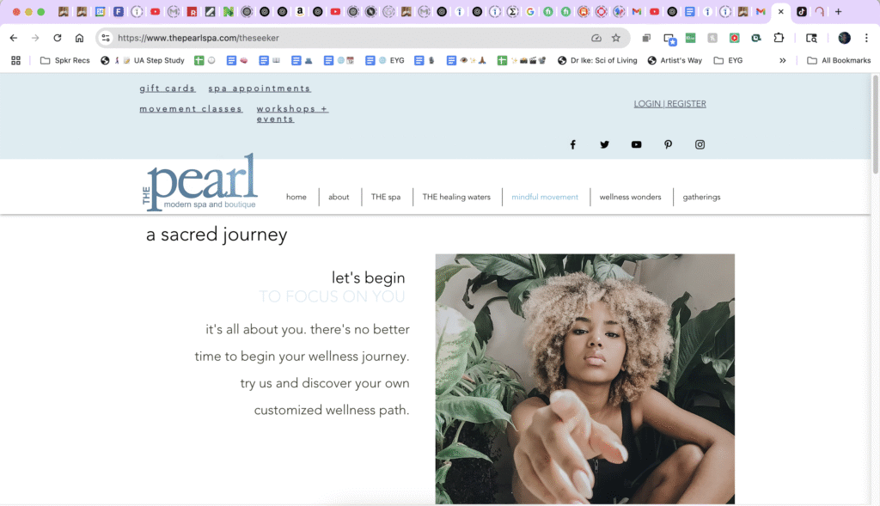Open the Chrome three-dot menu
The width and height of the screenshot is (880, 506).
(x=866, y=38)
